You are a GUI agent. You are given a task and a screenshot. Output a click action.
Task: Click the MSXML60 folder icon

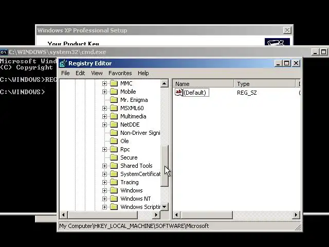[114, 108]
